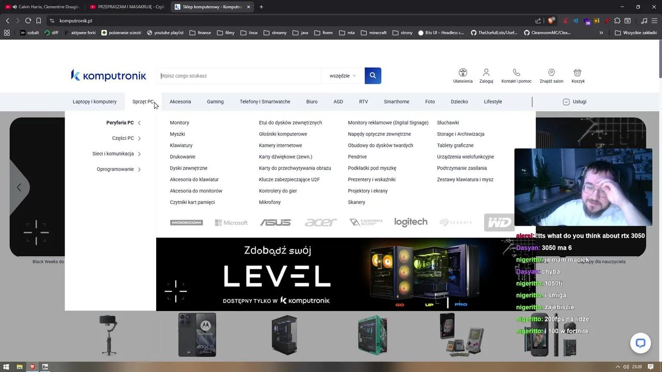
Task: Open Zaloguj user account icon
Action: (x=486, y=76)
